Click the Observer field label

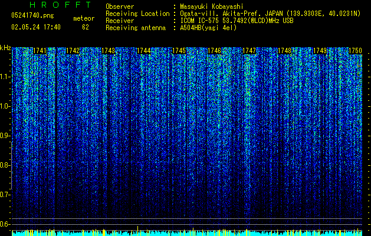tap(120, 6)
